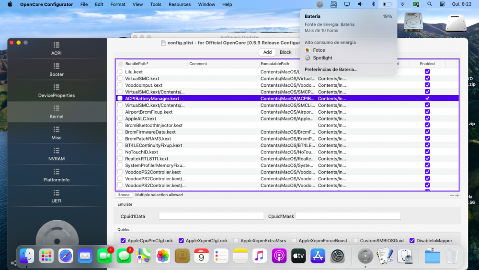
Task: Open FaceTime from the dock
Action: pos(104,256)
